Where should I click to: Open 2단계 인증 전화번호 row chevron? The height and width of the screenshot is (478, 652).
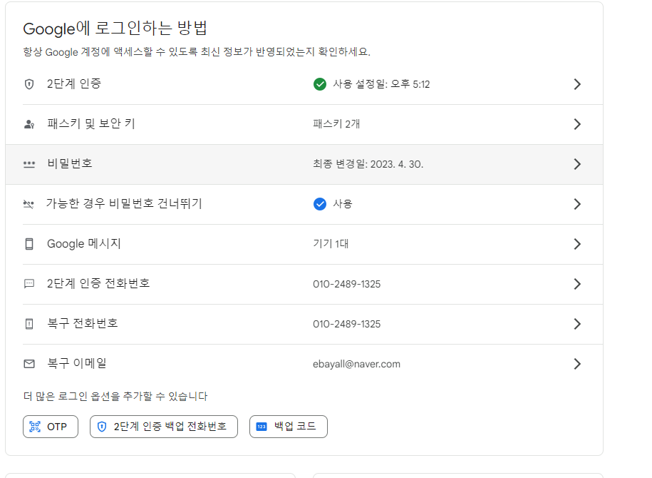coord(577,284)
